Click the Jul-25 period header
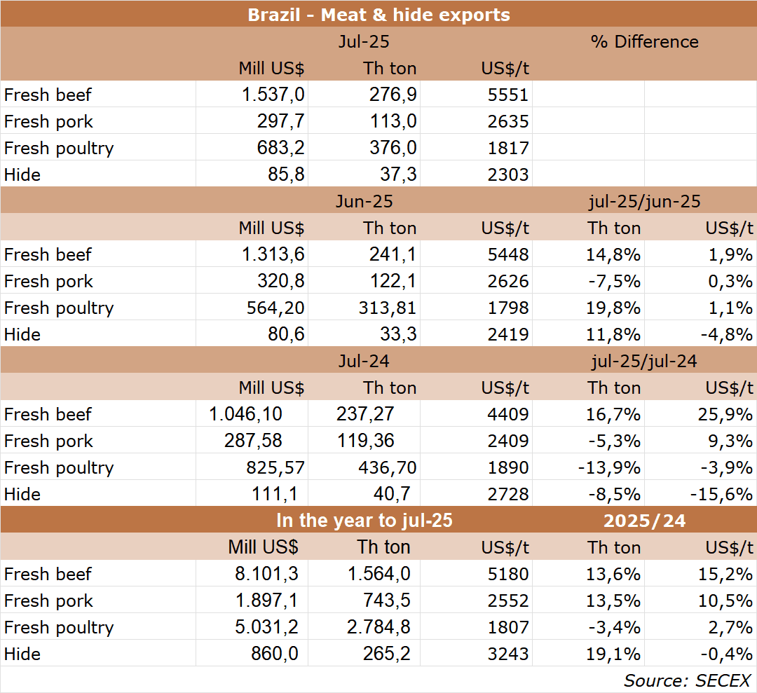The width and height of the screenshot is (757, 693). click(x=364, y=42)
